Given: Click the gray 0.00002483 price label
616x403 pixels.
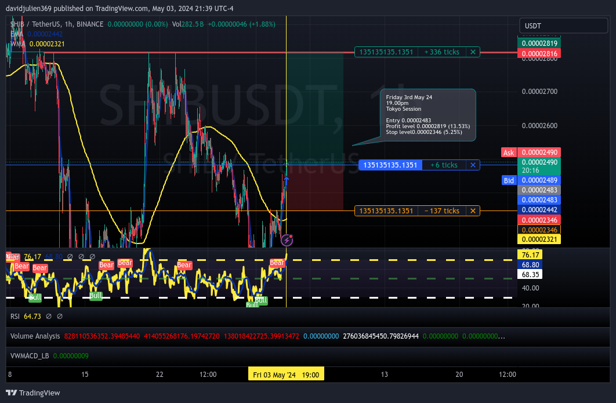Looking at the screenshot, I should pyautogui.click(x=539, y=190).
